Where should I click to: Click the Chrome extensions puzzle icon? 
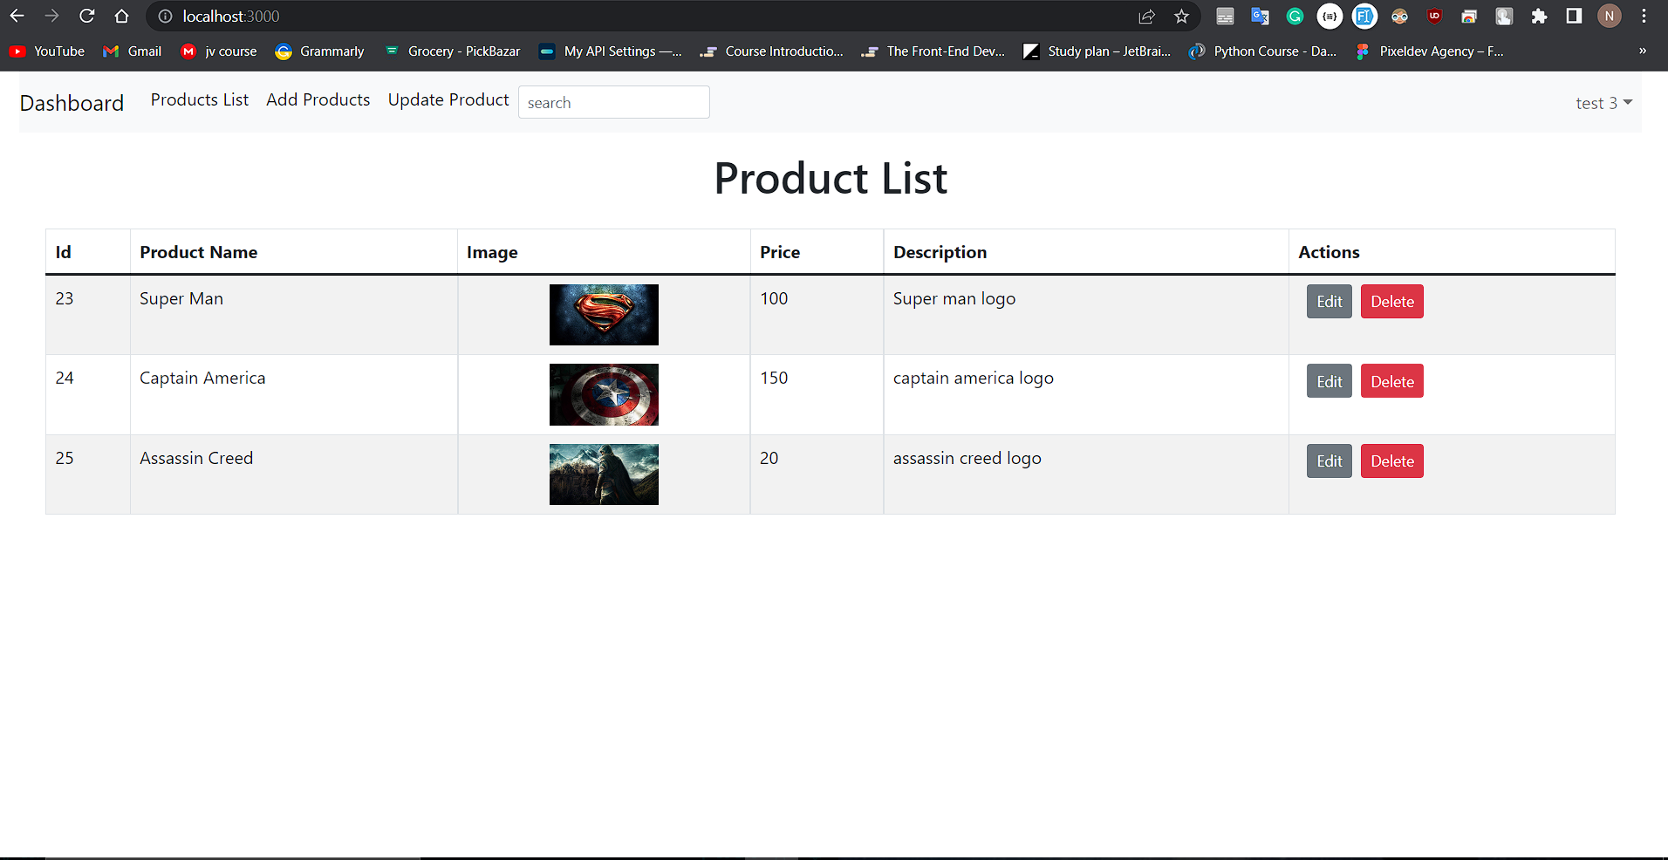tap(1540, 16)
